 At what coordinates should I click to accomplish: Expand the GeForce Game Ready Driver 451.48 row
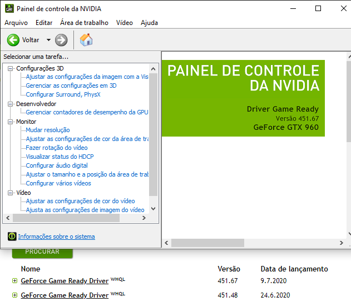click(14, 295)
